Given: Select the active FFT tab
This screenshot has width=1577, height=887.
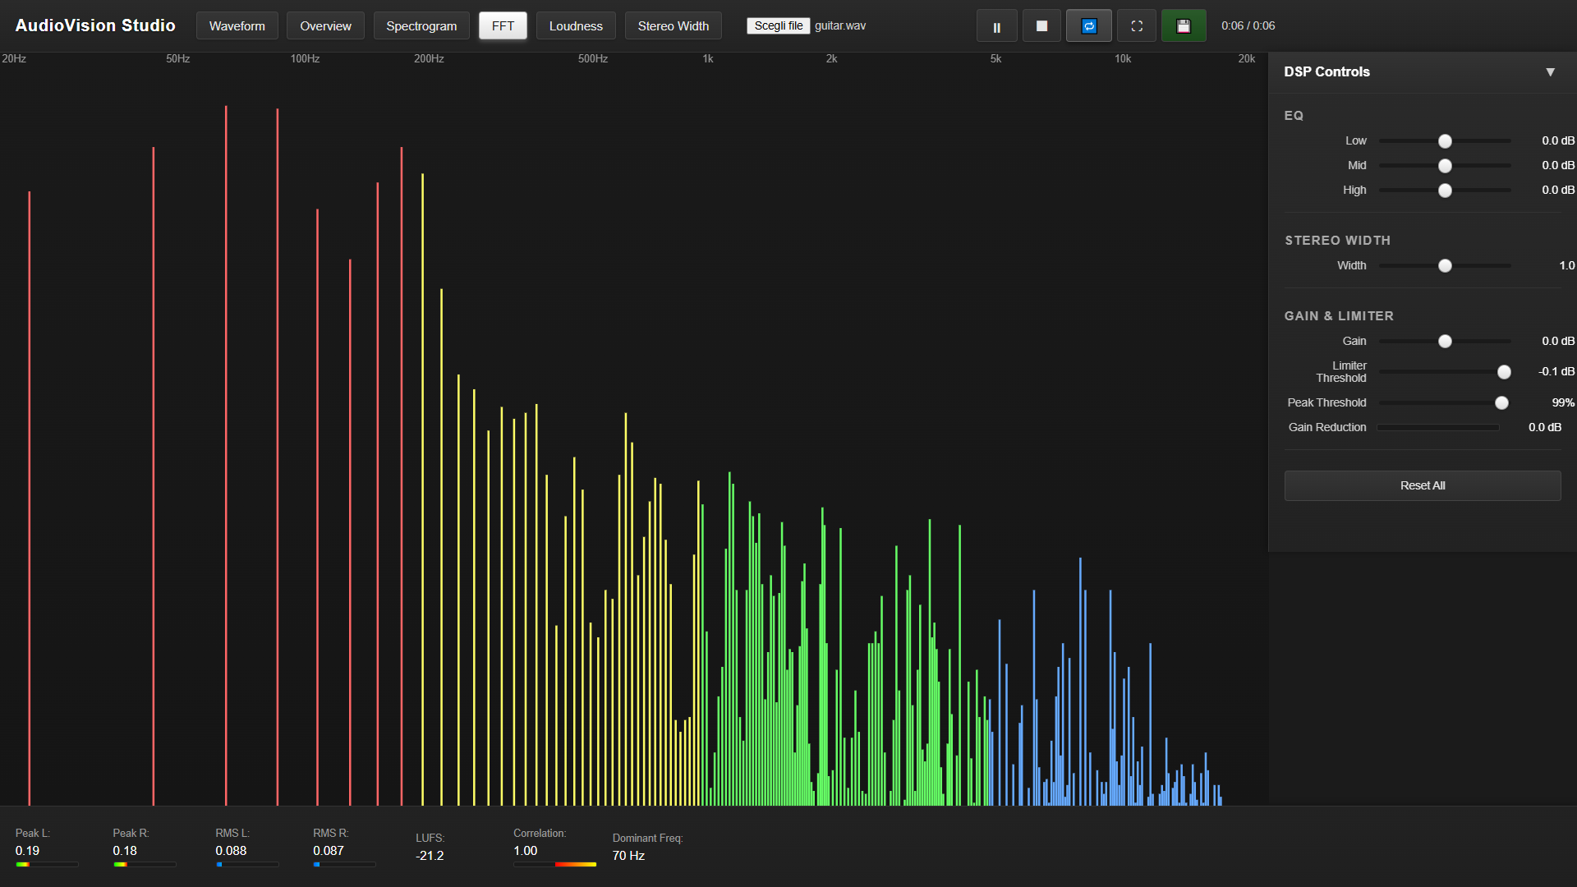Looking at the screenshot, I should 503,26.
